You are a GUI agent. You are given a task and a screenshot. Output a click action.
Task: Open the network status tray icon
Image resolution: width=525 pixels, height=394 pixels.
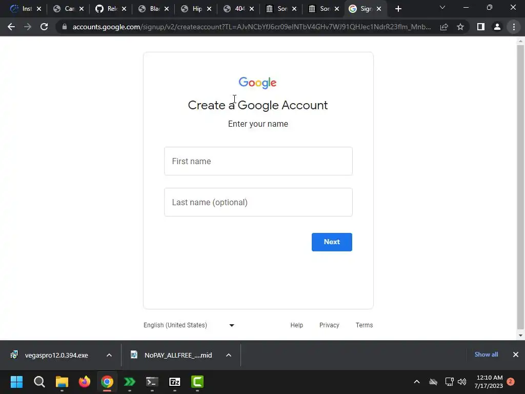(x=449, y=382)
